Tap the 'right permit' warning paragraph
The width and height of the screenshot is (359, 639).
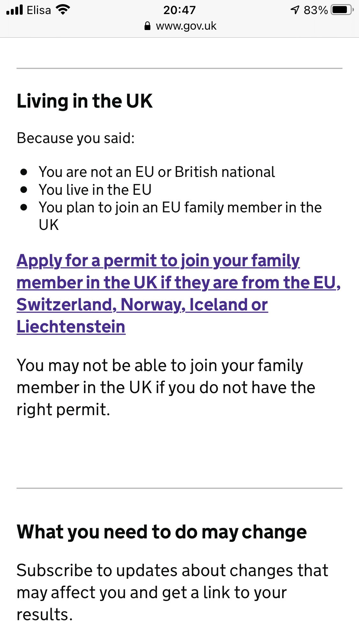pos(166,387)
